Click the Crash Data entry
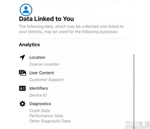Screen dimensions: 150x129 click(x=39, y=111)
